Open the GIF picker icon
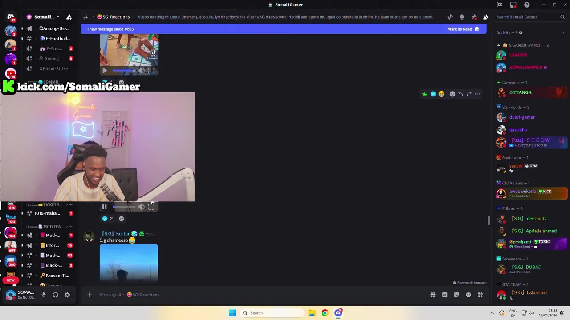The image size is (570, 320). tap(444, 295)
